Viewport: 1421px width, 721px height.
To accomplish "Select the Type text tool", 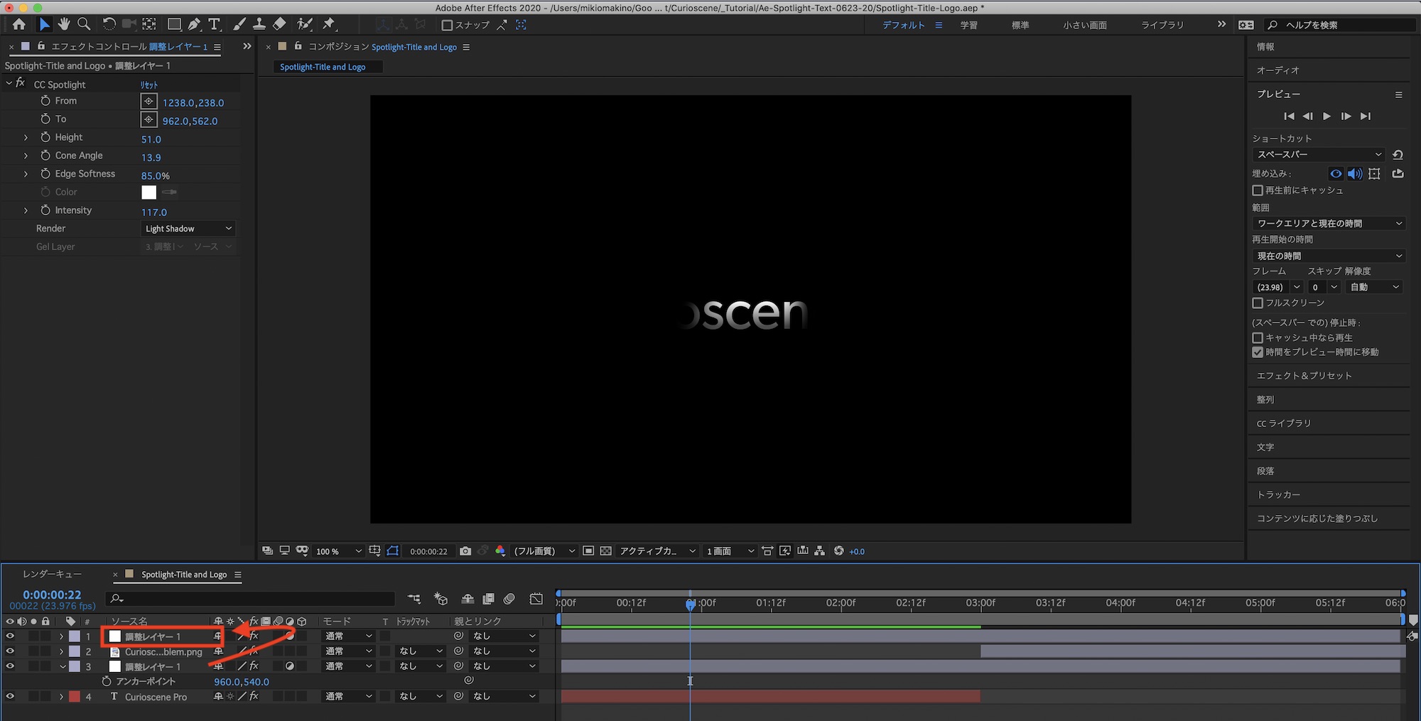I will [x=214, y=24].
